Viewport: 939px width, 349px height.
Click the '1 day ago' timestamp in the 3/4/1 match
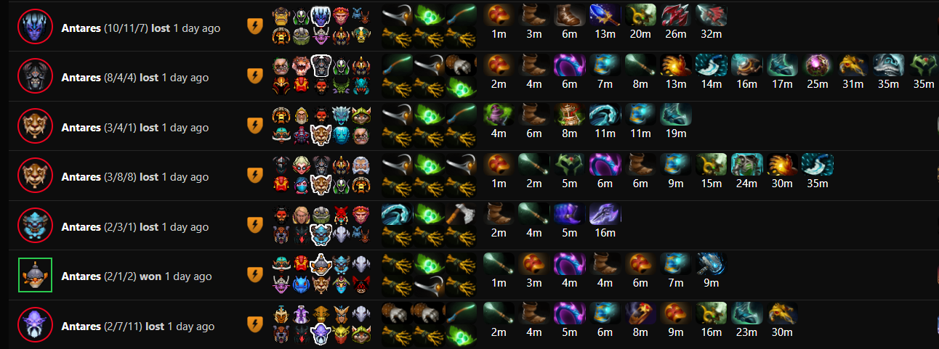[x=185, y=128]
